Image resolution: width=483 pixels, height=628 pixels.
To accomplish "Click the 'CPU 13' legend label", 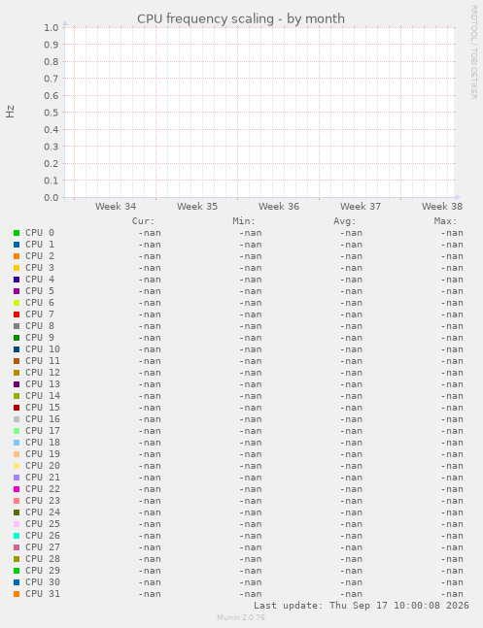I will click(43, 384).
